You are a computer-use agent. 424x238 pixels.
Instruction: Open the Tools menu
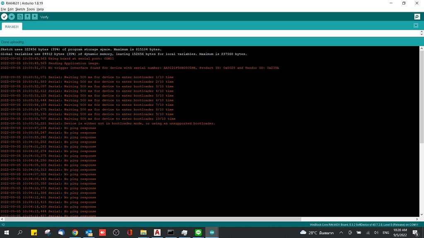pos(30,9)
